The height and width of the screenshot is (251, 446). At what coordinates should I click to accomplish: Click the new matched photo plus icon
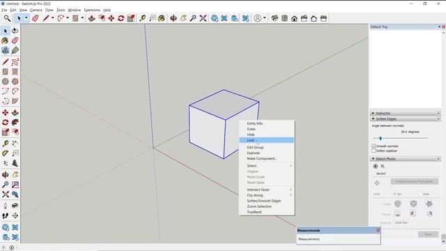coord(376,166)
